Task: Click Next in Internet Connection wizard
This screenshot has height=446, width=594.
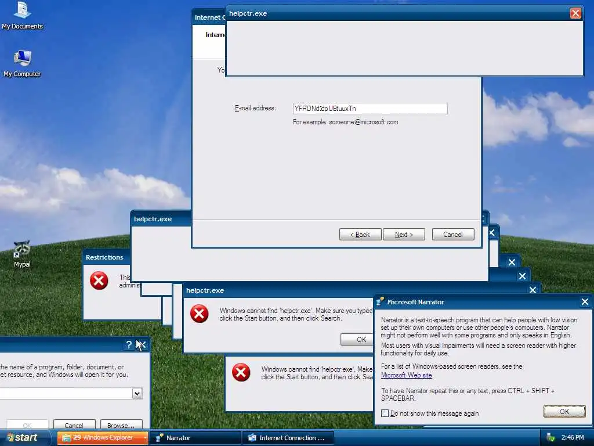Action: click(404, 235)
